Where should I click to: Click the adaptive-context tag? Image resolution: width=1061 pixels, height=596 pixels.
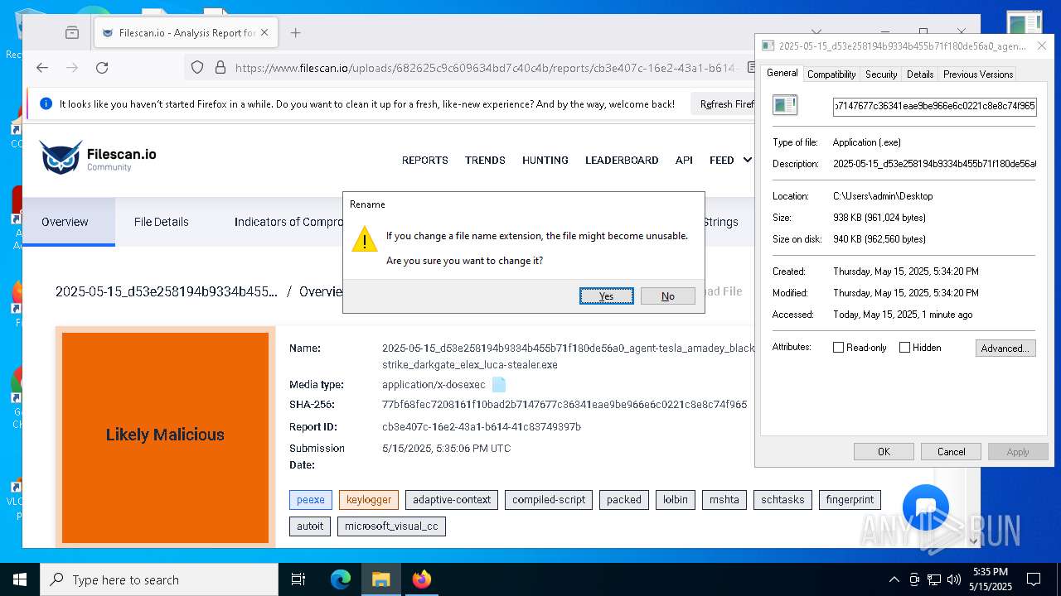pos(452,500)
